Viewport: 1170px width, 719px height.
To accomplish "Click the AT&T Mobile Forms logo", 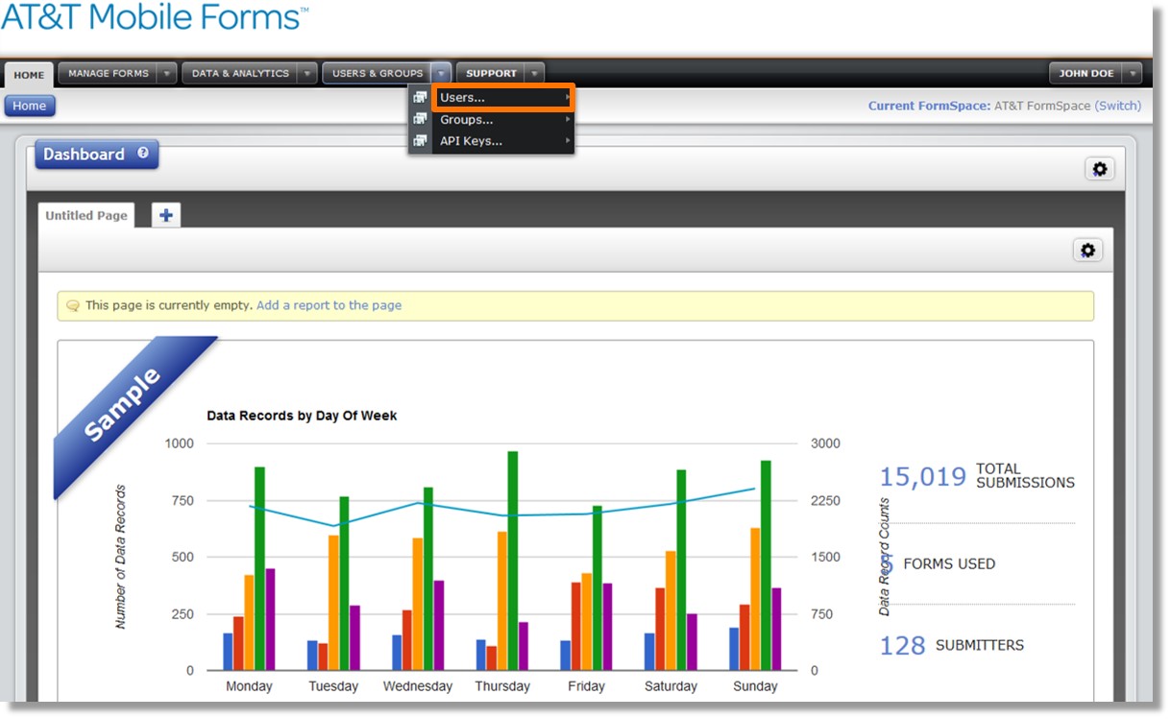I will click(156, 15).
